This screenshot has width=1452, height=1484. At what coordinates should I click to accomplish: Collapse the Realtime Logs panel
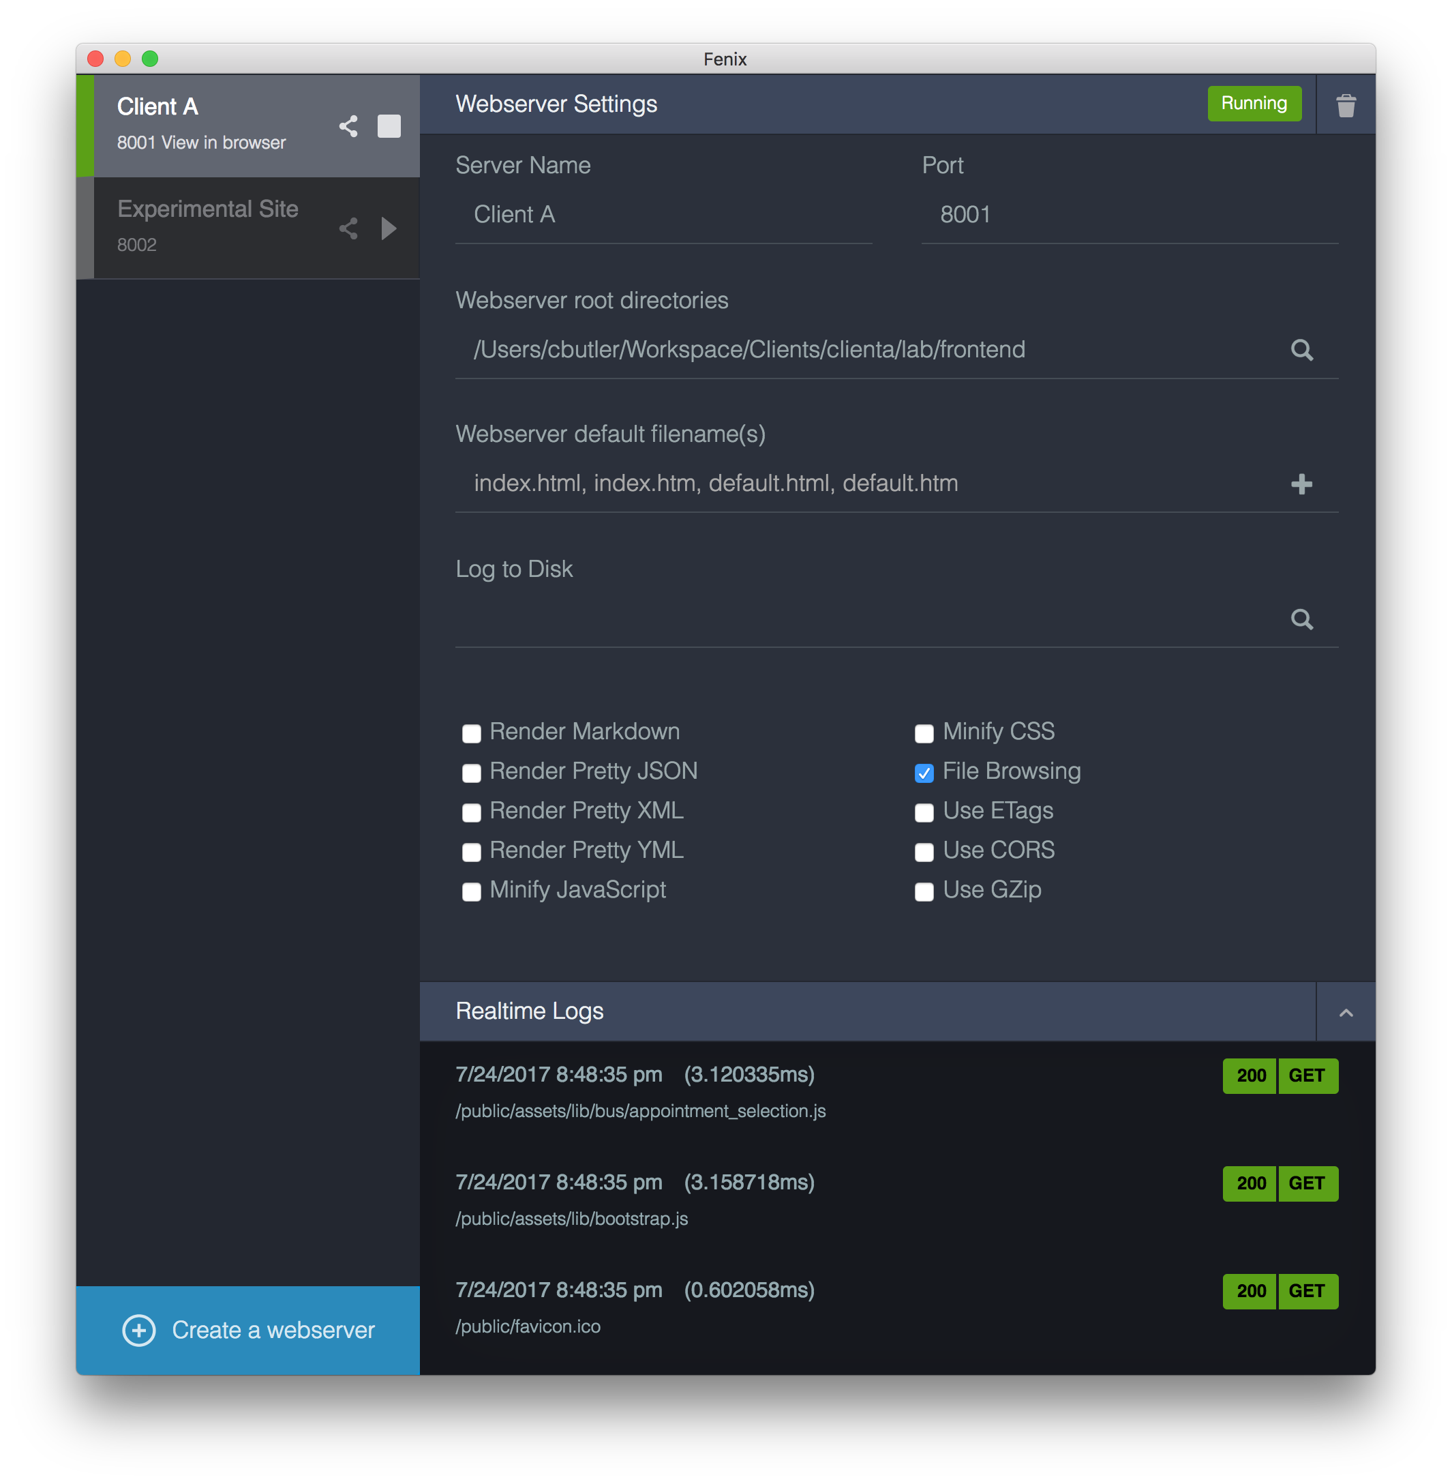1346,1009
